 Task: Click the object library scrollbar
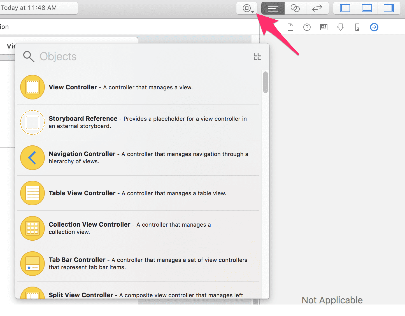[x=266, y=82]
